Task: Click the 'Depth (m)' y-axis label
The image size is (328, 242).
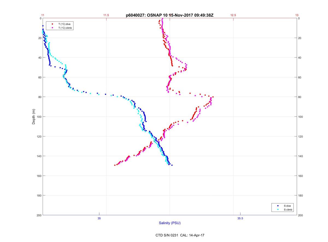Action: tap(34, 117)
